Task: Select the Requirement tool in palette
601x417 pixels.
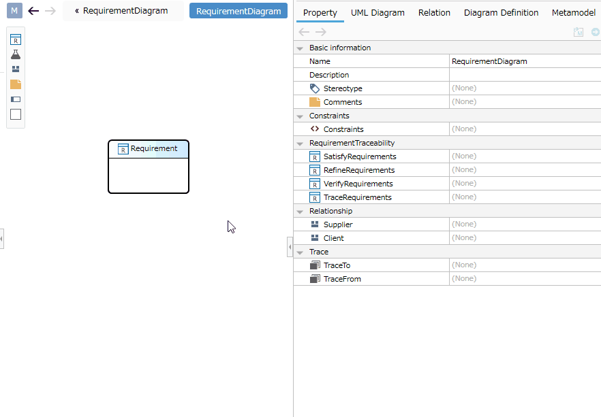Action: [16, 39]
